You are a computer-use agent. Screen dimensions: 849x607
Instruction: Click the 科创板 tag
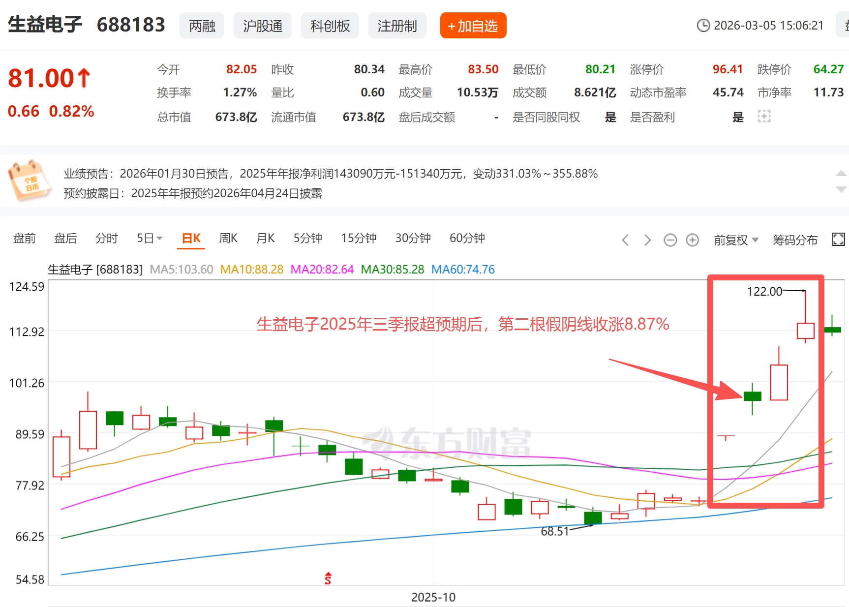[330, 26]
